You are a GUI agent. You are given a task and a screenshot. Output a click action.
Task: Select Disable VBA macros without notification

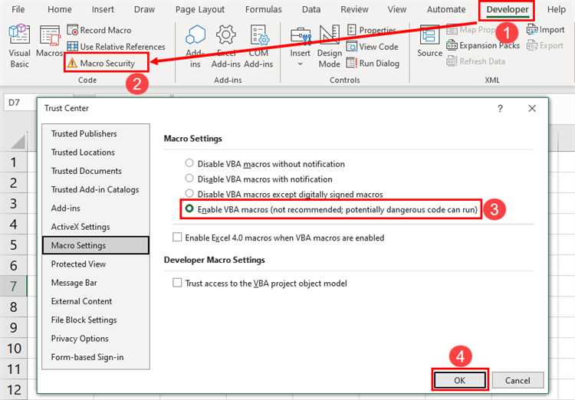tap(189, 163)
